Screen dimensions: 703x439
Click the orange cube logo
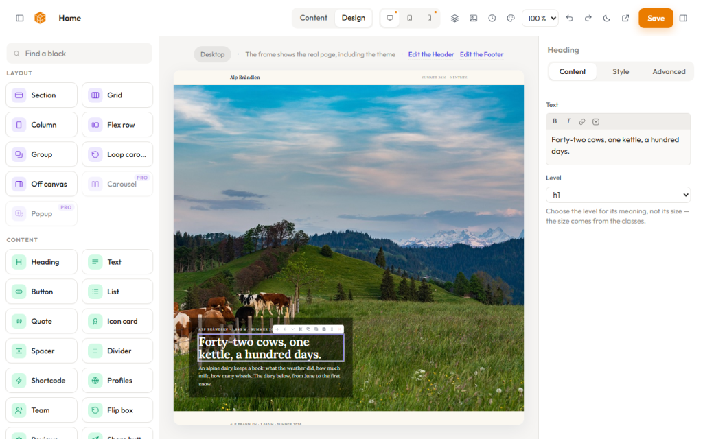point(41,18)
